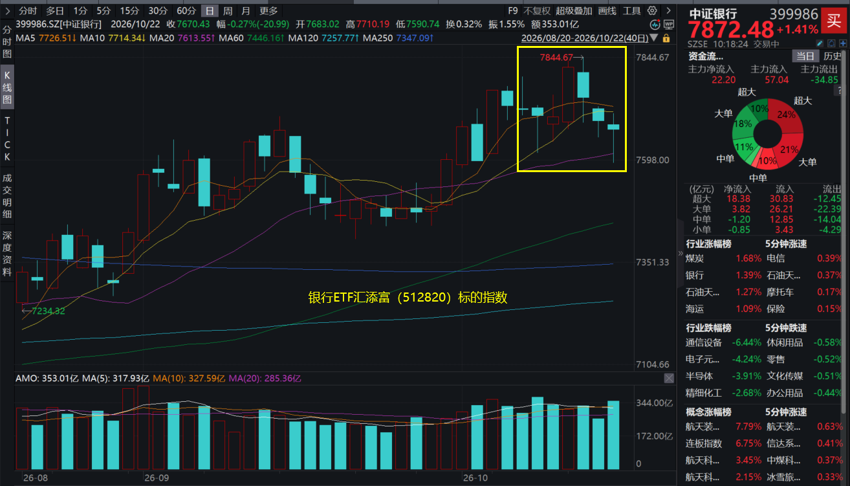Click the date range 2026/08/20-2026/10/22 link
The height and width of the screenshot is (486, 850).
coord(585,38)
